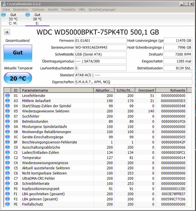Open the Ansicht menu
Screen dimensions: 196x211
click(53, 9)
